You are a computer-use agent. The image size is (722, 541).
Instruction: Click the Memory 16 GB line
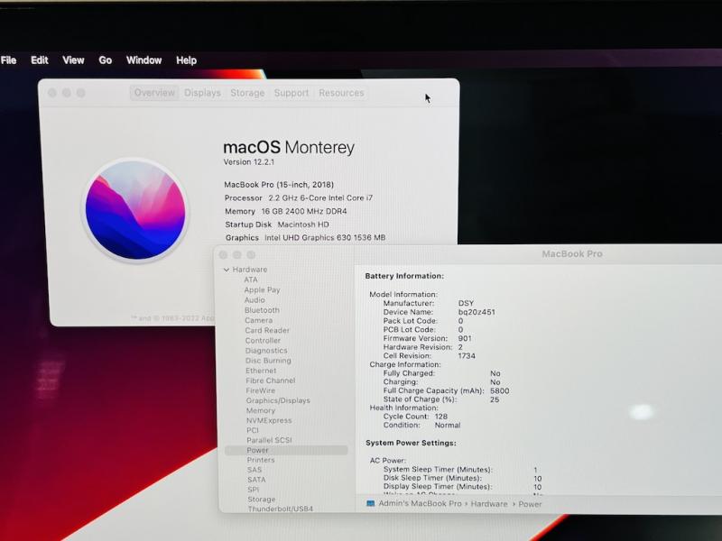point(285,211)
